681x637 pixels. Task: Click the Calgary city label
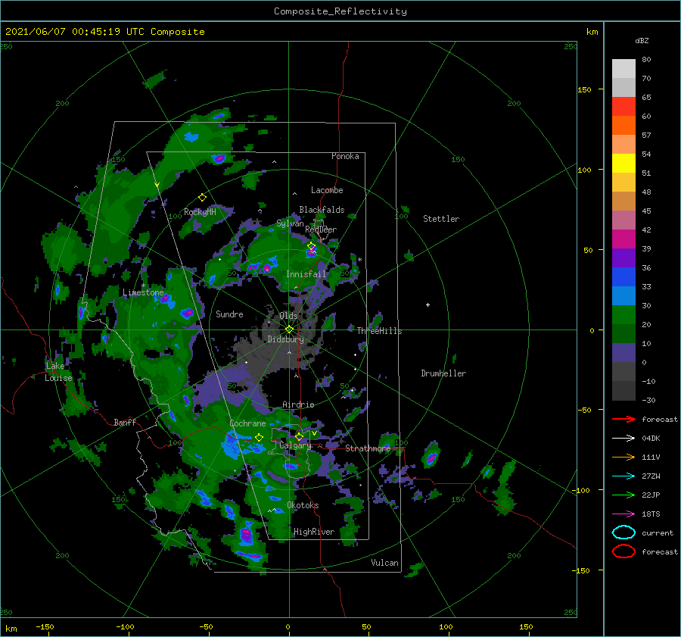click(x=295, y=445)
